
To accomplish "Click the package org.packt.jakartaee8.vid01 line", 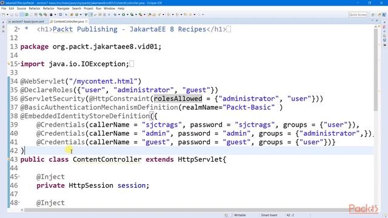I will click(90, 47).
